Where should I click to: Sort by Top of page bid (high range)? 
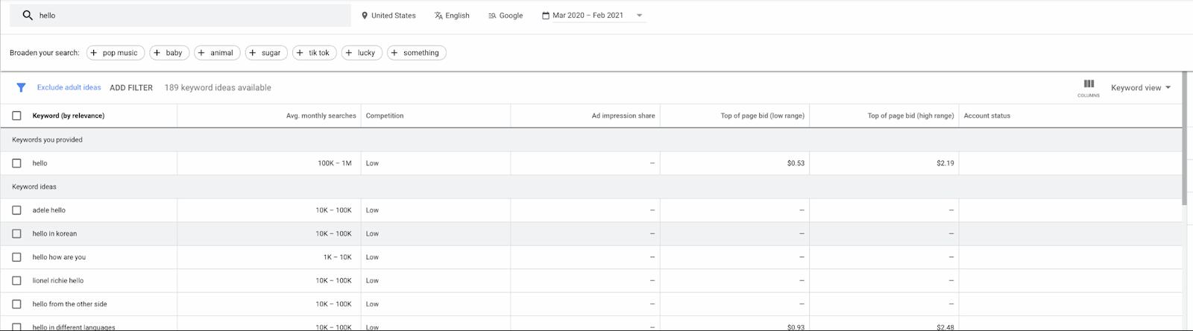(910, 116)
